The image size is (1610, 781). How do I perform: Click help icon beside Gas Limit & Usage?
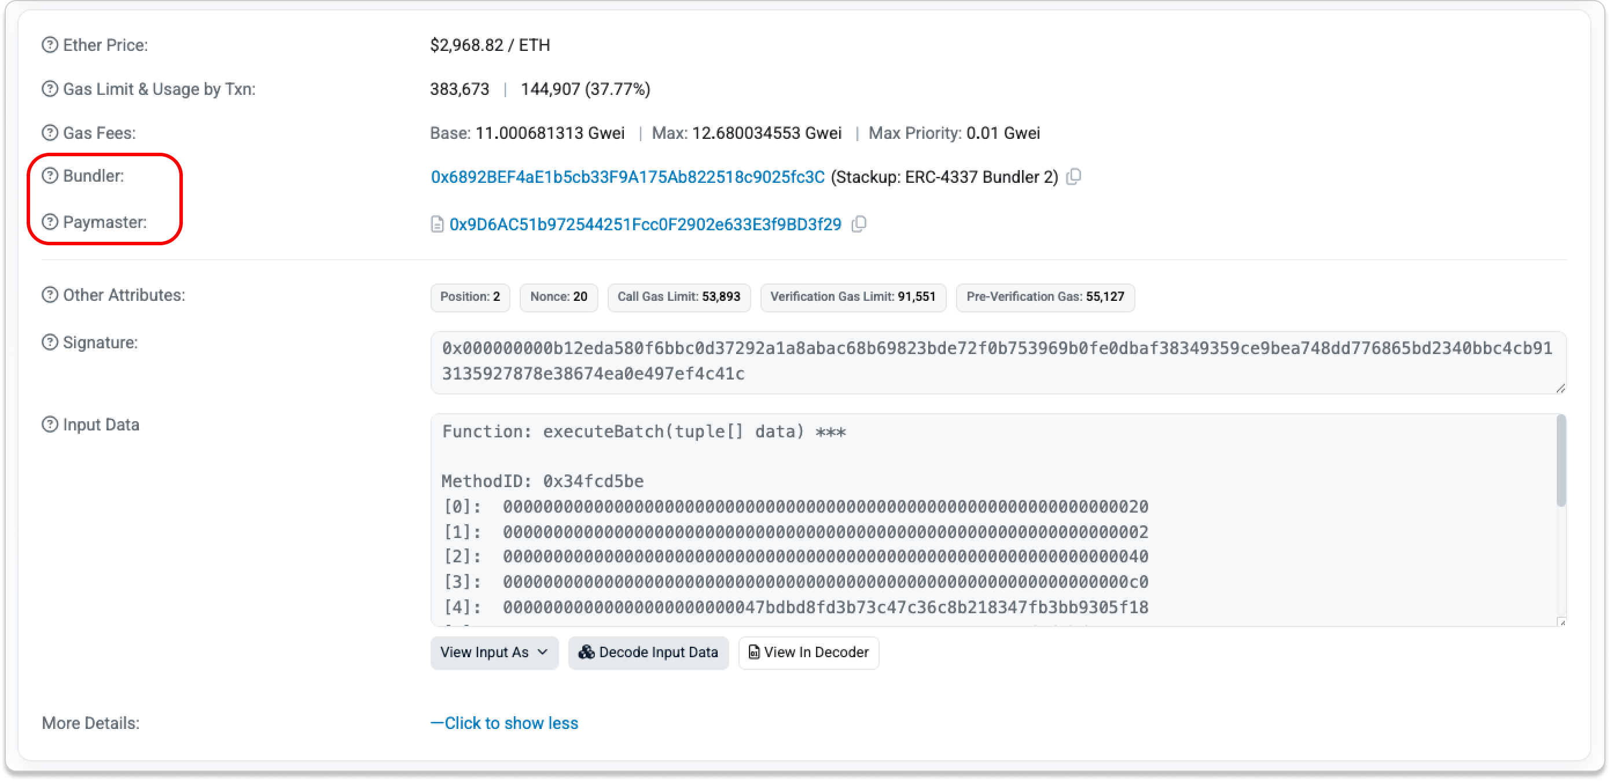[49, 89]
